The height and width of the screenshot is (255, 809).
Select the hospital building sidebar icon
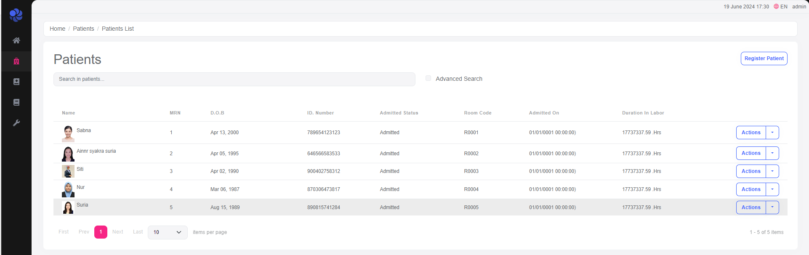16,61
